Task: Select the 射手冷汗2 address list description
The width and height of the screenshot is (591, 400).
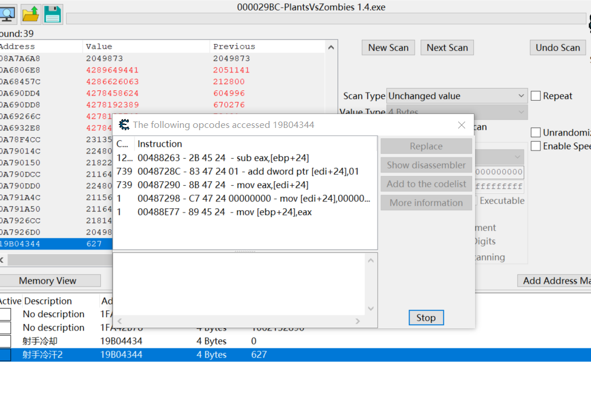Action: click(x=42, y=355)
